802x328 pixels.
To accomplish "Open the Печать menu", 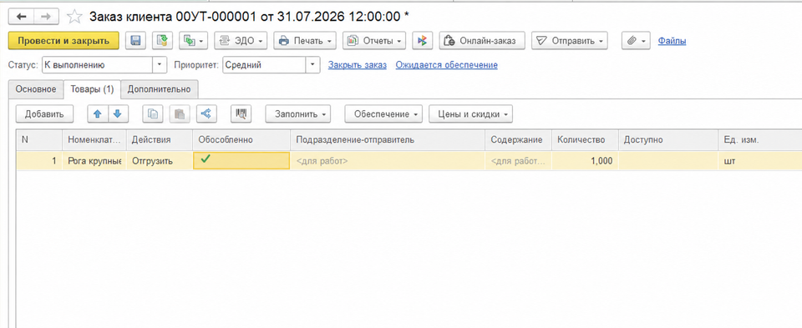I will pyautogui.click(x=305, y=41).
